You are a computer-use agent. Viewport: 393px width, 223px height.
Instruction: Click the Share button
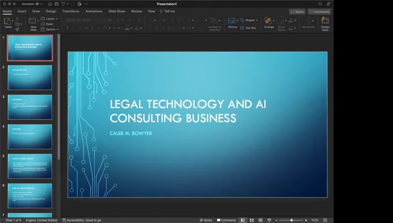point(297,12)
